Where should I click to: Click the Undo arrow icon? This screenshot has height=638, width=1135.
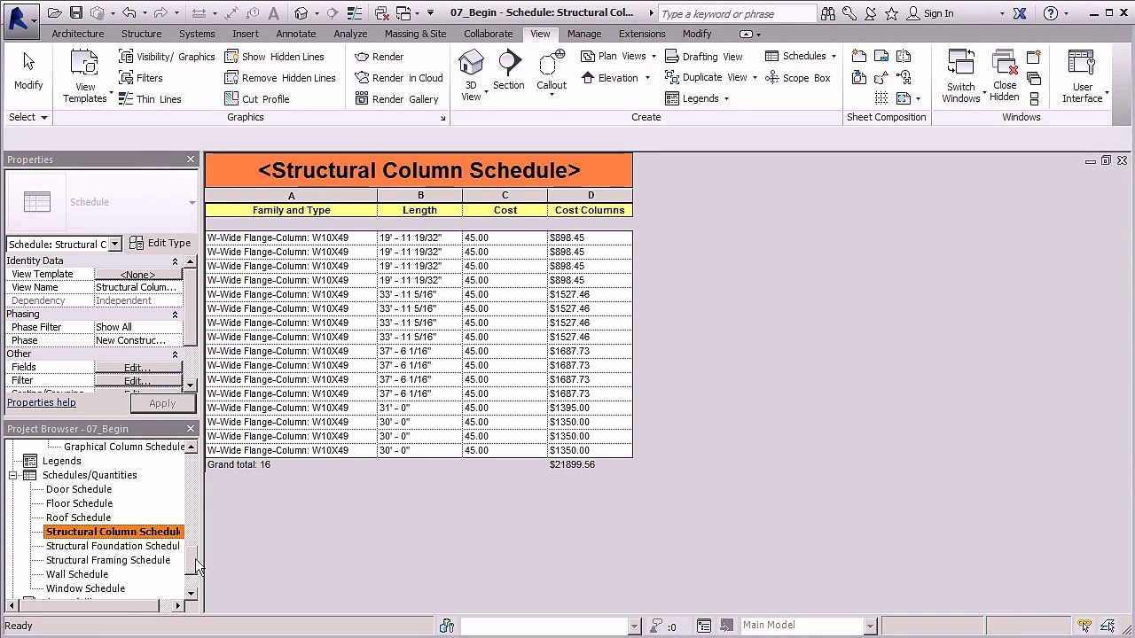coord(129,13)
